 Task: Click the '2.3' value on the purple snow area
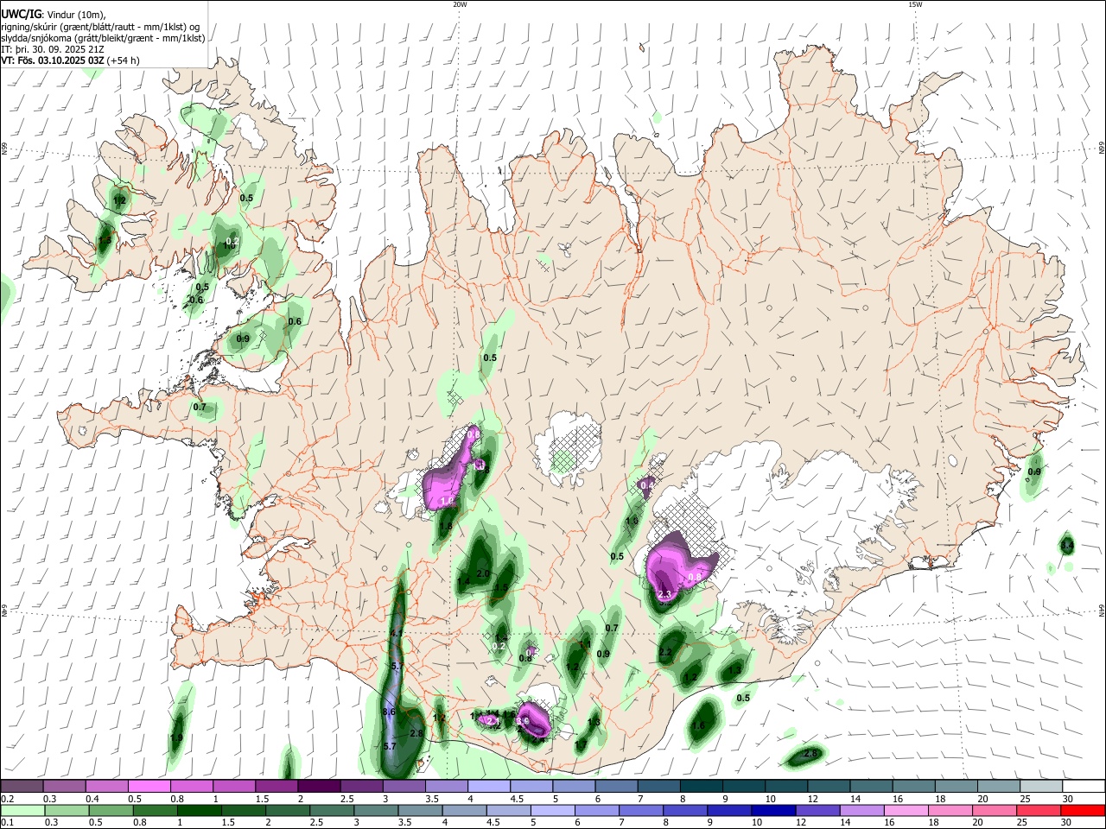click(664, 594)
